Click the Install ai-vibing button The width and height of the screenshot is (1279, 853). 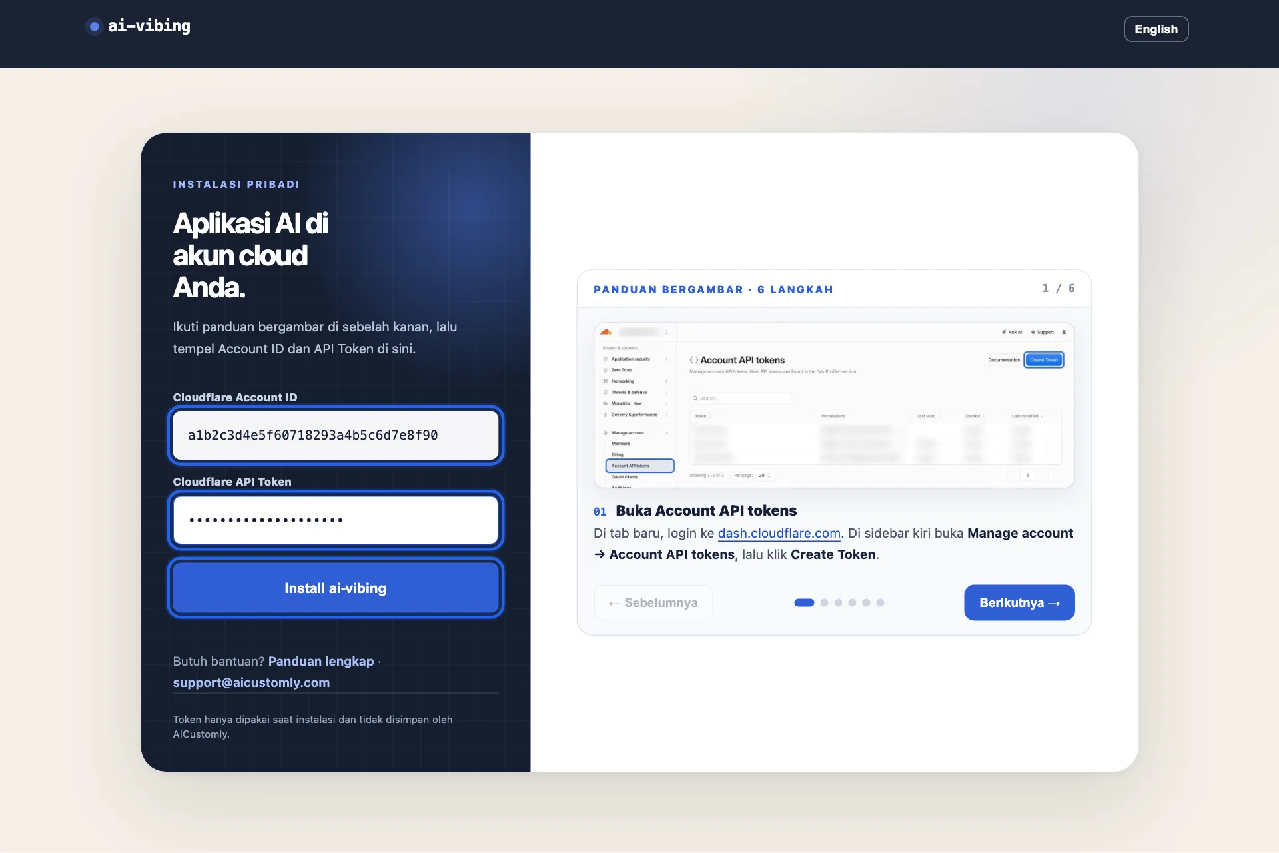point(336,588)
